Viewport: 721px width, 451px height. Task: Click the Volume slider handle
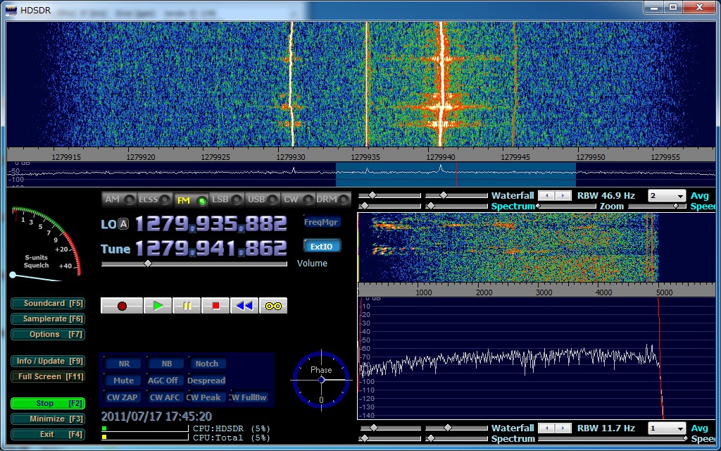point(148,264)
